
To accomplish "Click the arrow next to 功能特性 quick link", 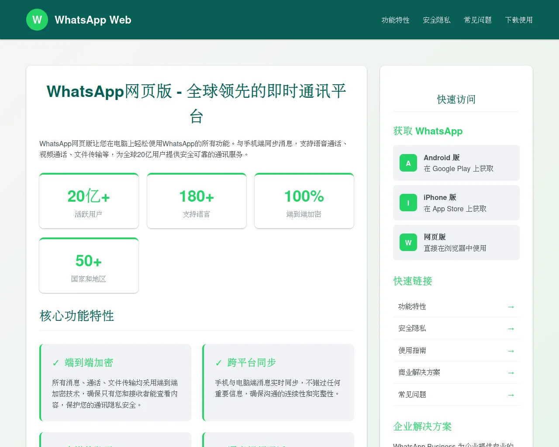I will pos(511,306).
